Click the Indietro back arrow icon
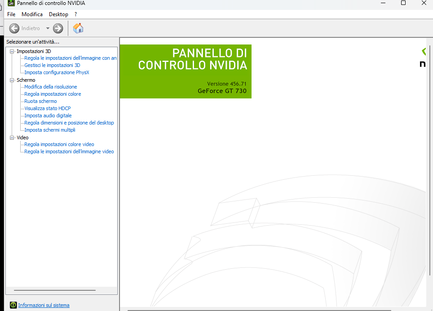The height and width of the screenshot is (311, 433). click(x=14, y=28)
